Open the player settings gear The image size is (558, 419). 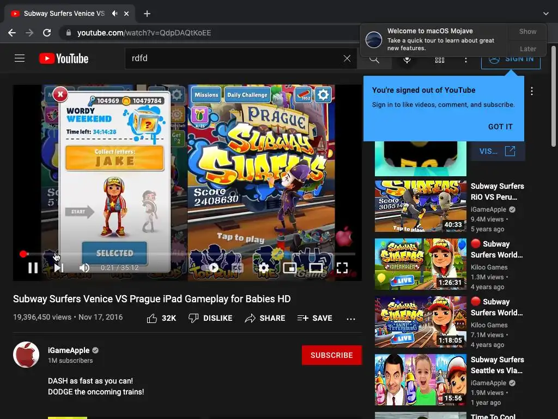coord(264,267)
